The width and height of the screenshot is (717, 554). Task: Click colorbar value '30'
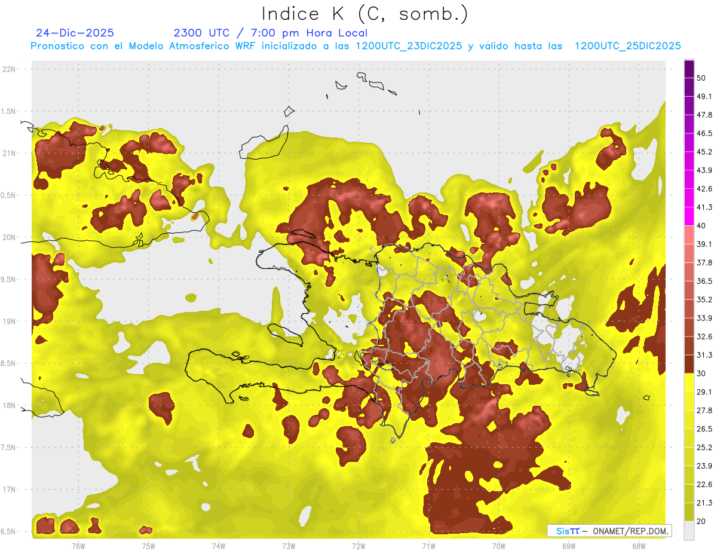[x=701, y=374]
